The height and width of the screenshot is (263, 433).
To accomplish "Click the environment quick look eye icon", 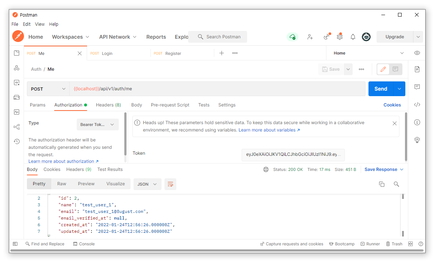I will [x=417, y=53].
